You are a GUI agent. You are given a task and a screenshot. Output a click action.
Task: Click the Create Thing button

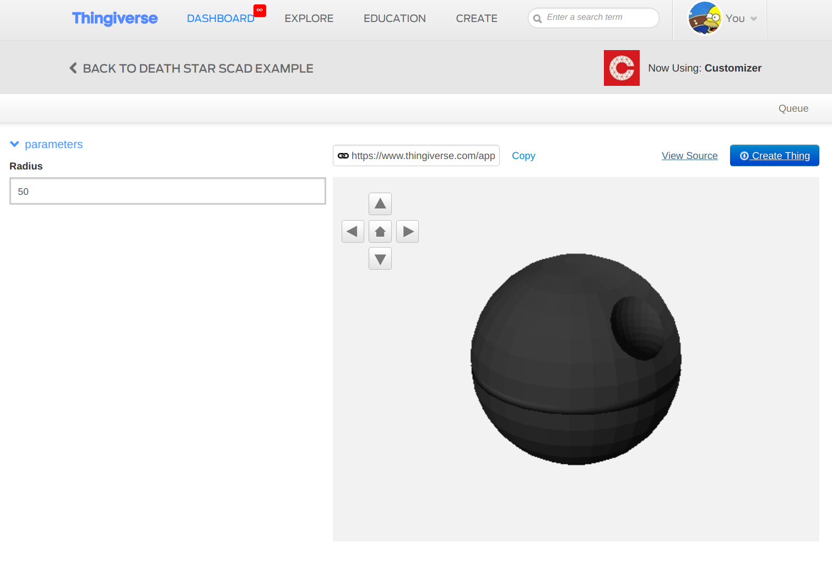click(775, 155)
